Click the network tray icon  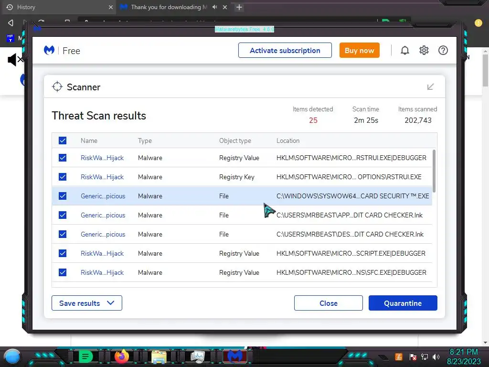tap(425, 356)
